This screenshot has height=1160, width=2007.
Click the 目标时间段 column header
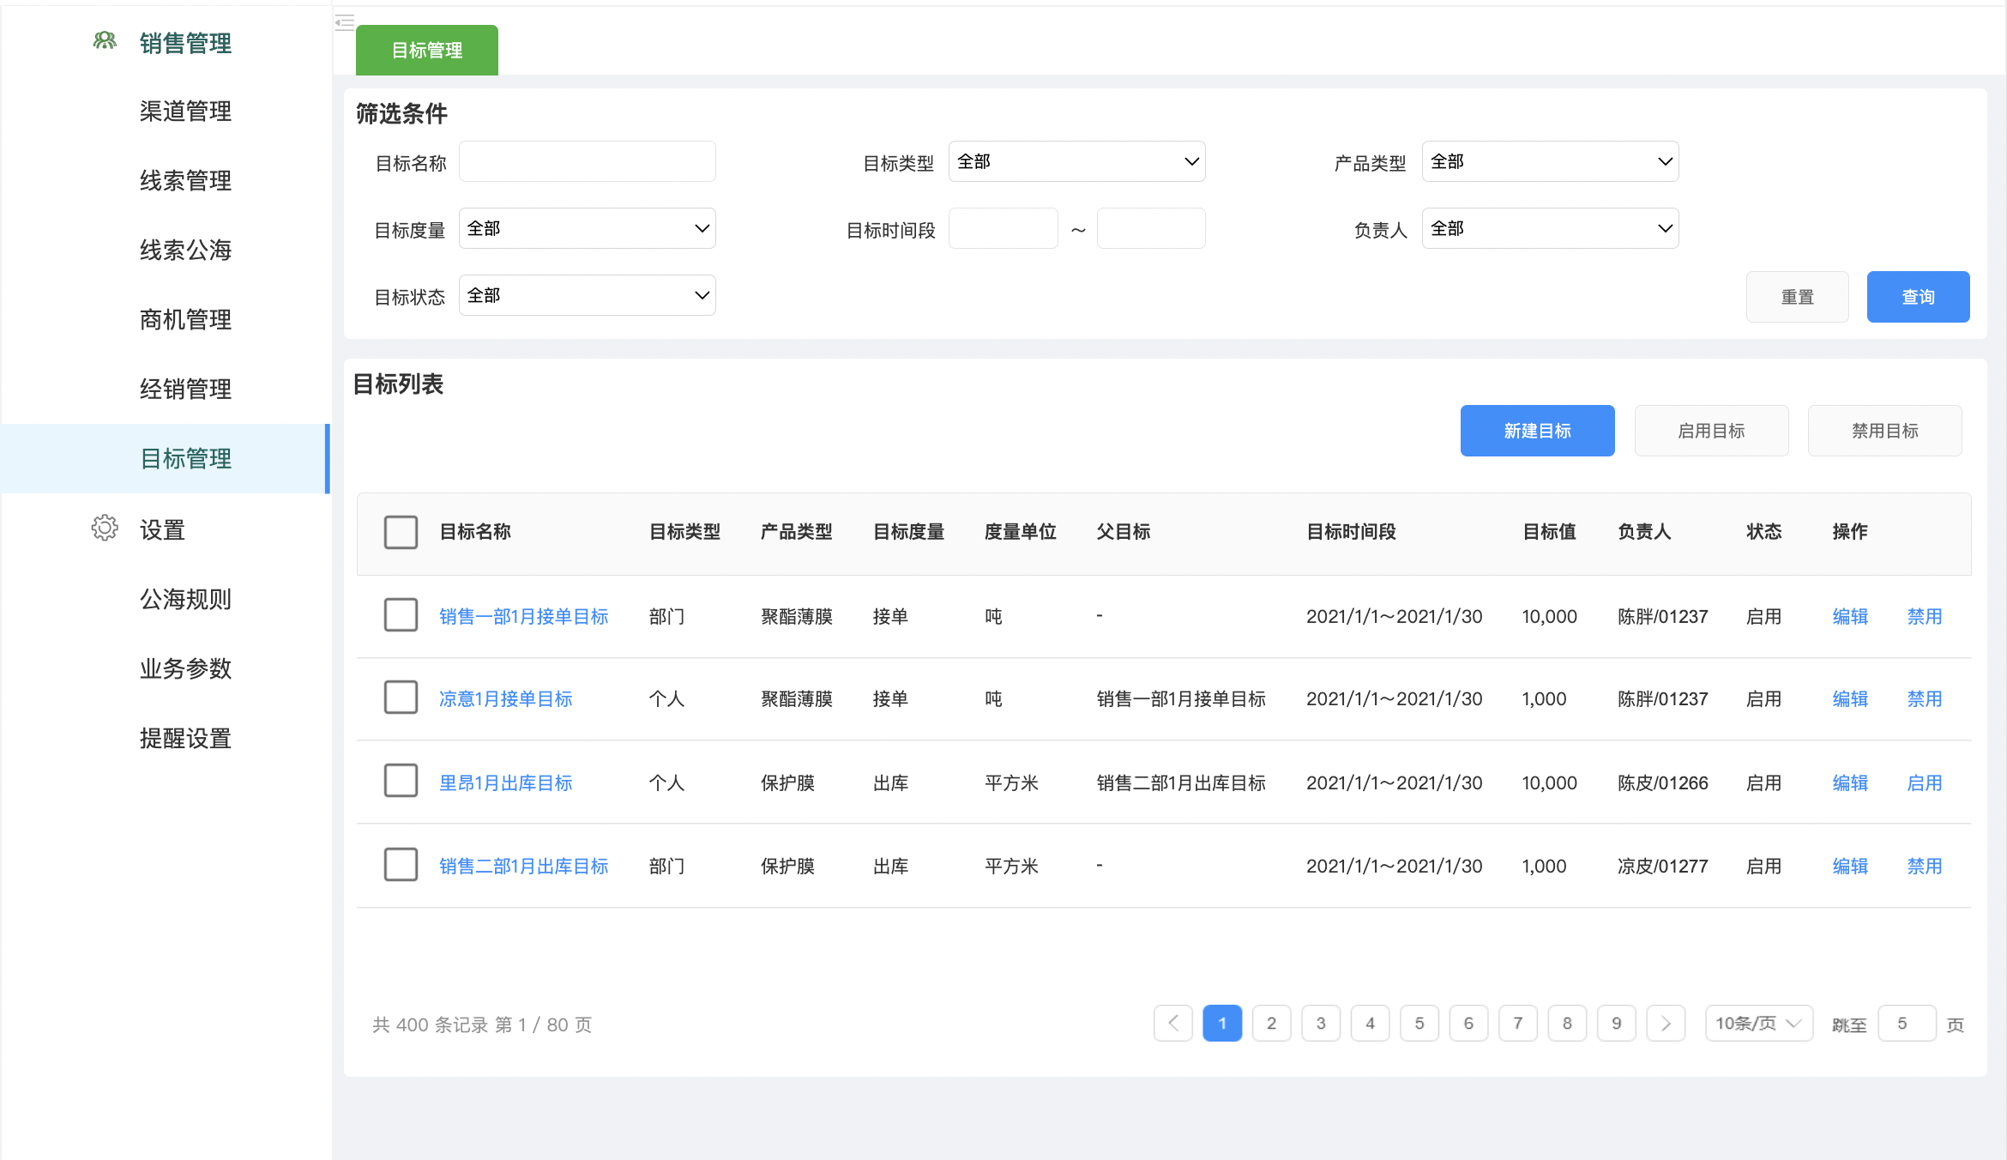click(1351, 532)
